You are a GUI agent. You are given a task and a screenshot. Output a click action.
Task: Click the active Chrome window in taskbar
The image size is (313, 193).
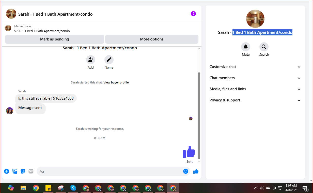click(173, 188)
